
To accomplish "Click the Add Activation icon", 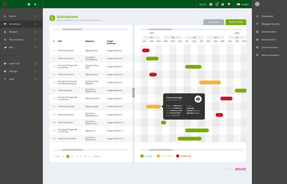I will [x=257, y=32].
